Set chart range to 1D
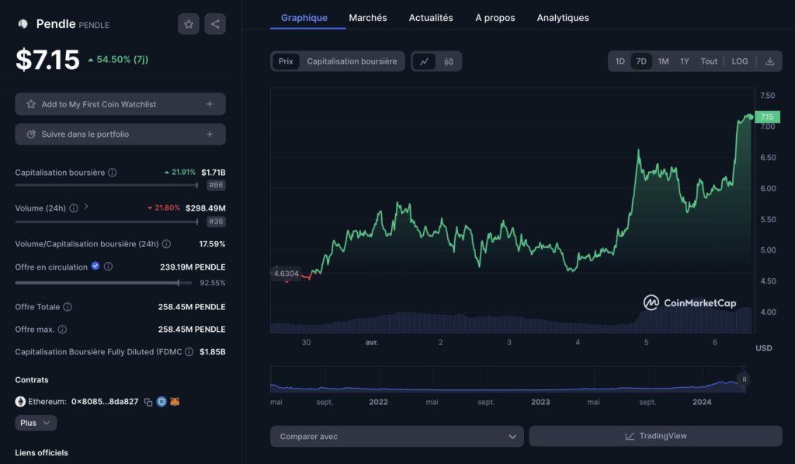Screen dimensions: 795x464 (620, 61)
